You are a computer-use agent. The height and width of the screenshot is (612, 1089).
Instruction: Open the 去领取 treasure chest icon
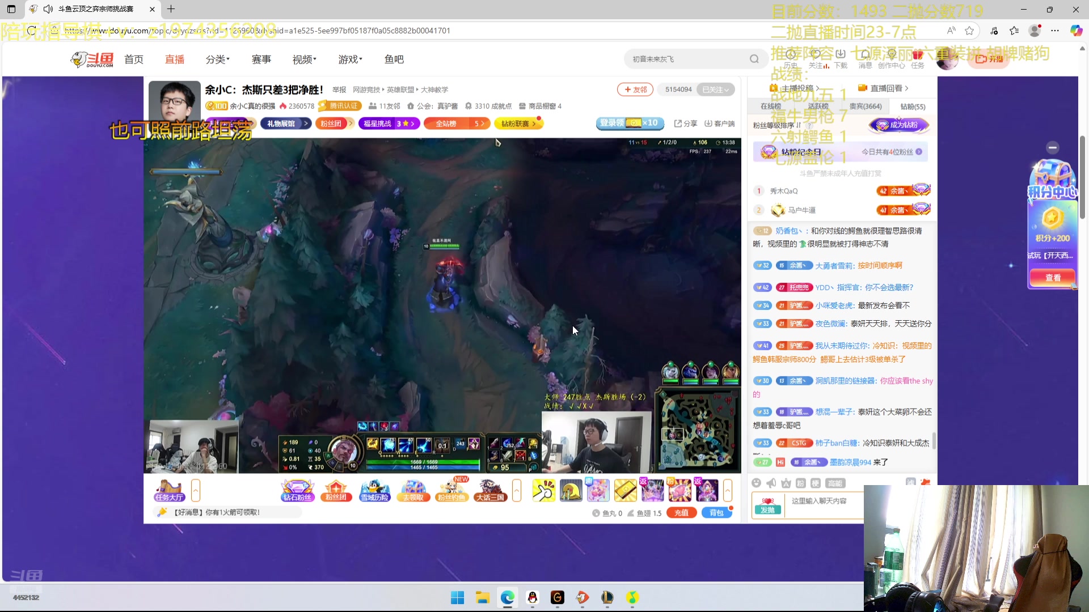point(413,490)
